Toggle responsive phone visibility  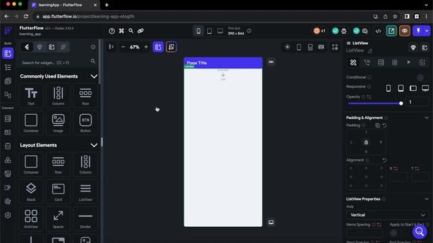388,88
